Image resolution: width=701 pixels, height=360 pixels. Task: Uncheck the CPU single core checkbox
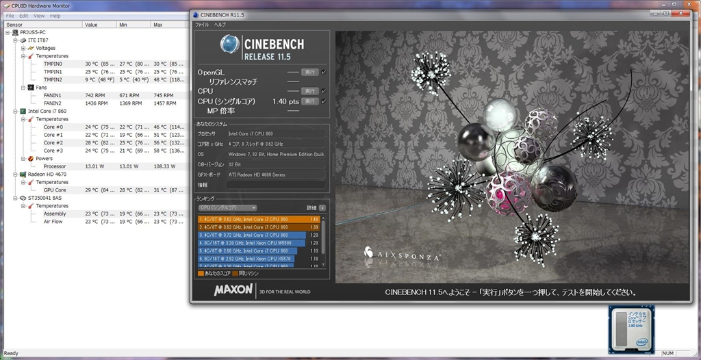[323, 101]
